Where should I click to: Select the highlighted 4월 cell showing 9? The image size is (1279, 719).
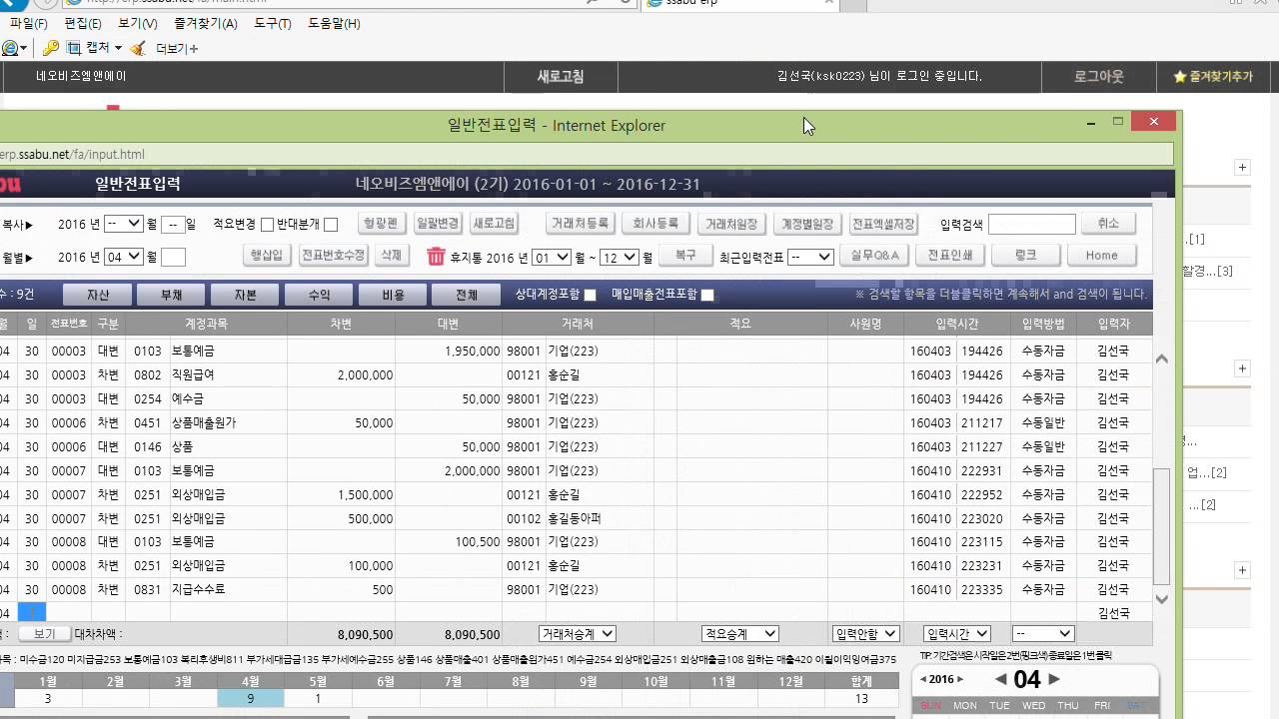(251, 699)
